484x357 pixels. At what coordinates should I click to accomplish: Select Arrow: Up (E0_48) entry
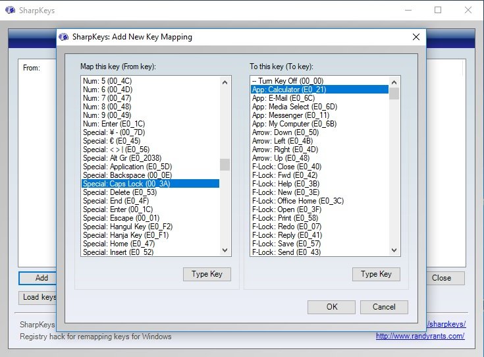click(x=319, y=158)
